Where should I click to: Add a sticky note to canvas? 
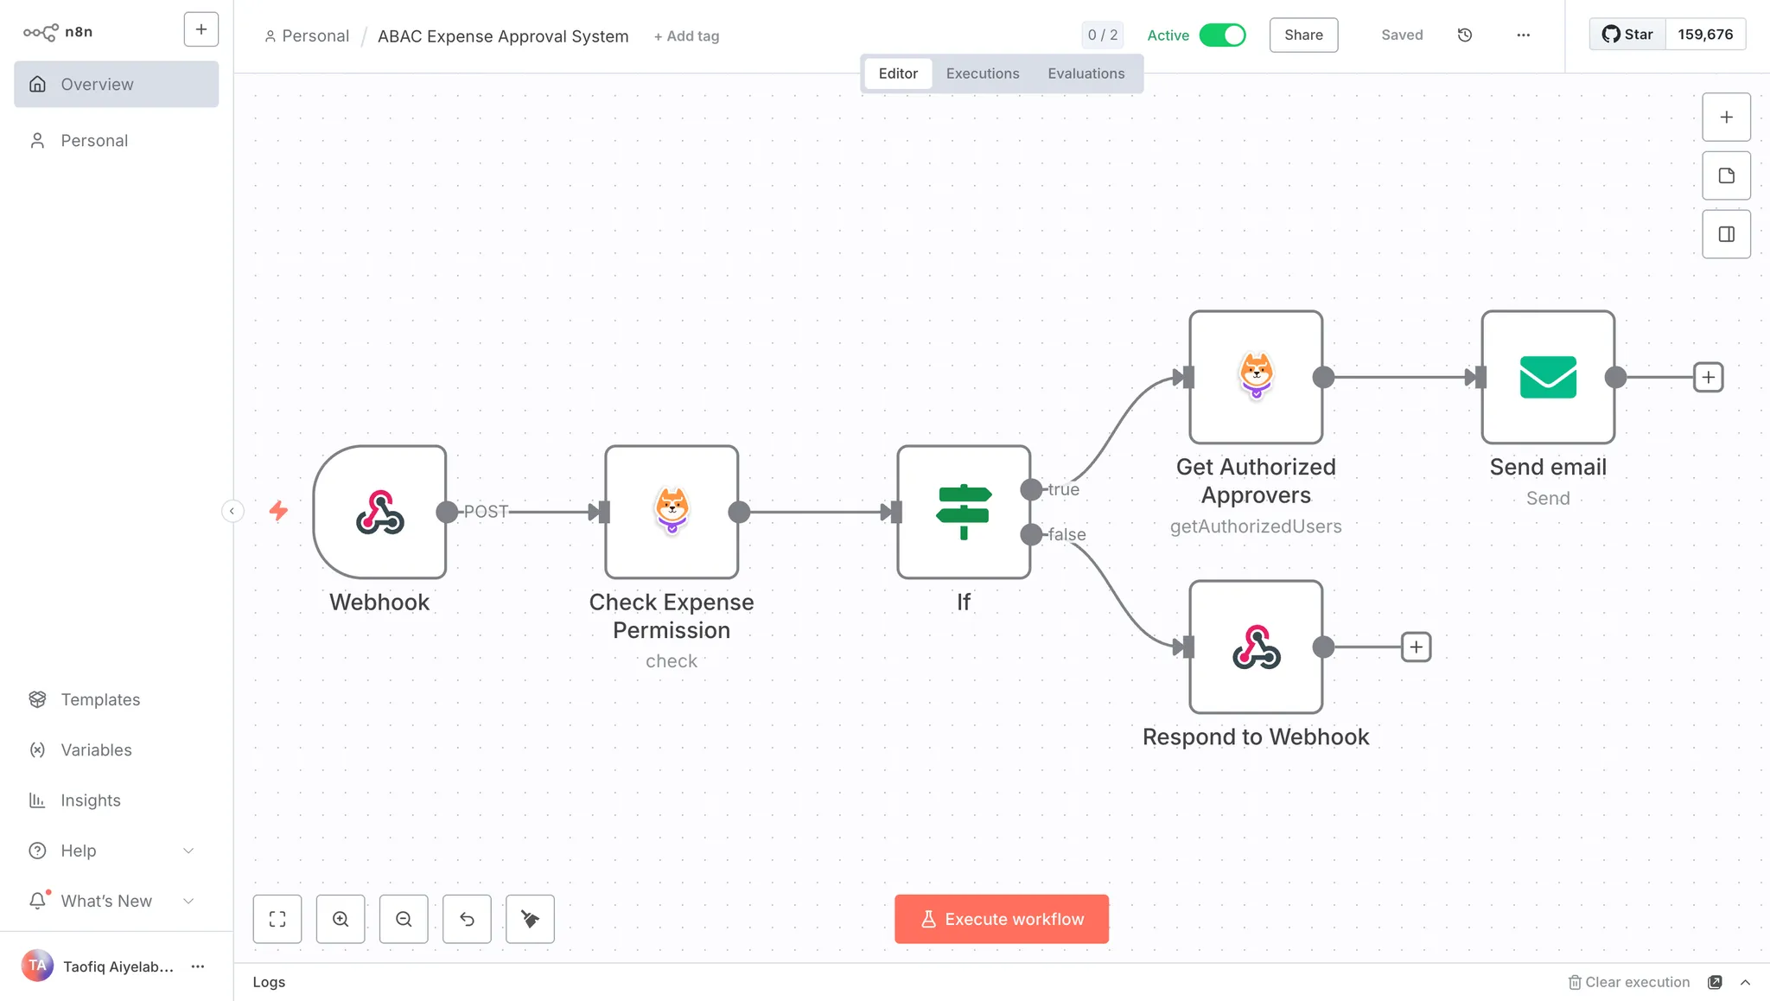click(x=1726, y=175)
